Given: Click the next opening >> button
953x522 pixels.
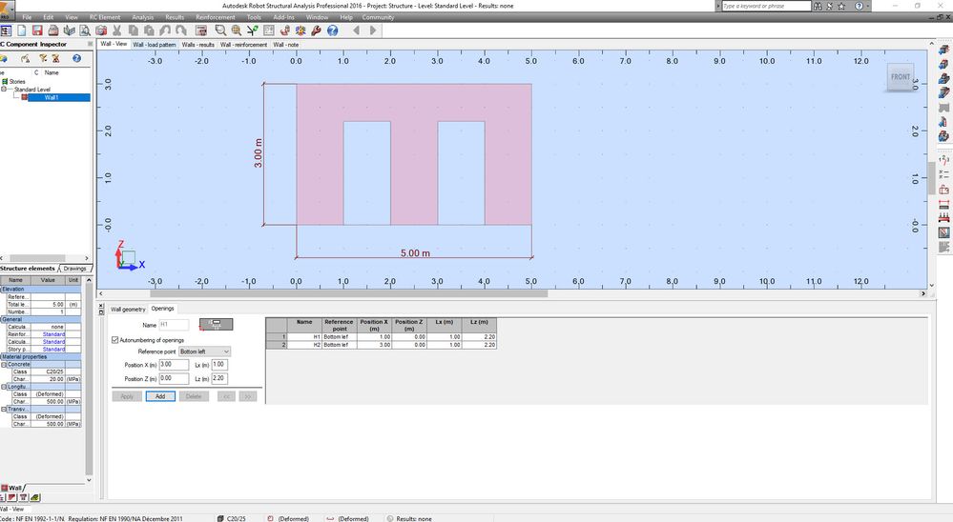Looking at the screenshot, I should click(x=247, y=396).
